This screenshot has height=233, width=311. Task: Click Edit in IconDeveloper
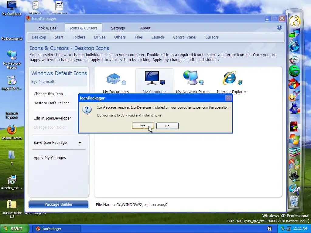pyautogui.click(x=52, y=118)
